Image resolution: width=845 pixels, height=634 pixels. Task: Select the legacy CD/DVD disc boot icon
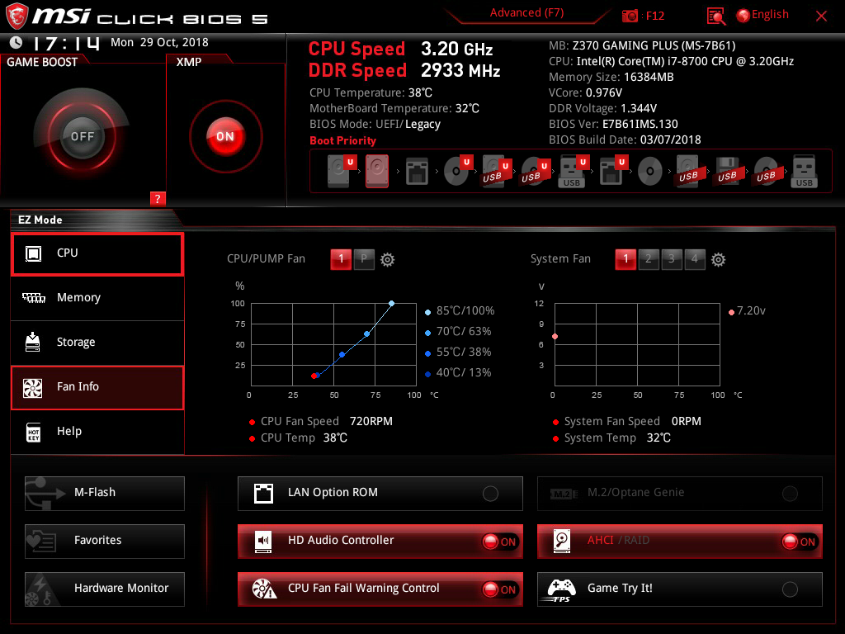tap(650, 172)
